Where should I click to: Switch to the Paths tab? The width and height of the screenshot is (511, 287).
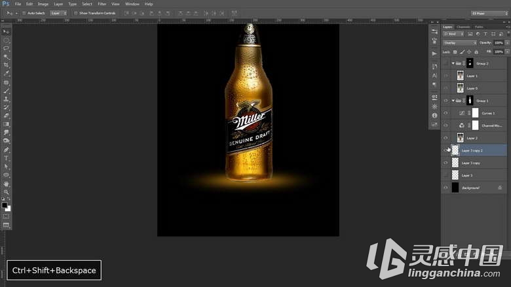point(479,27)
